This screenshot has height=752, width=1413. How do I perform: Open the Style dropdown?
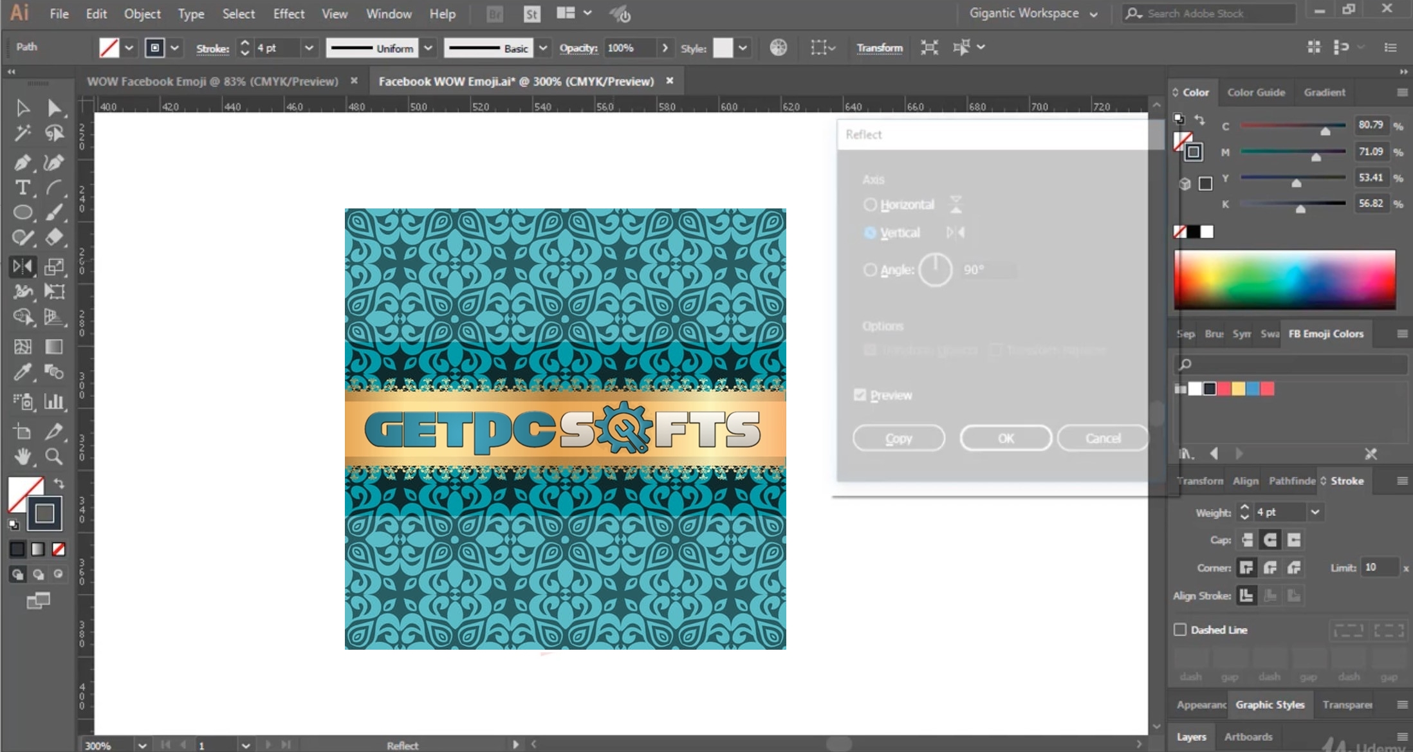pos(743,48)
